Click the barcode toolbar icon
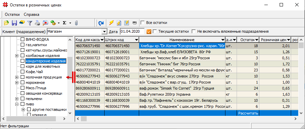Viewport: 305px width, 129px height. 134,23
